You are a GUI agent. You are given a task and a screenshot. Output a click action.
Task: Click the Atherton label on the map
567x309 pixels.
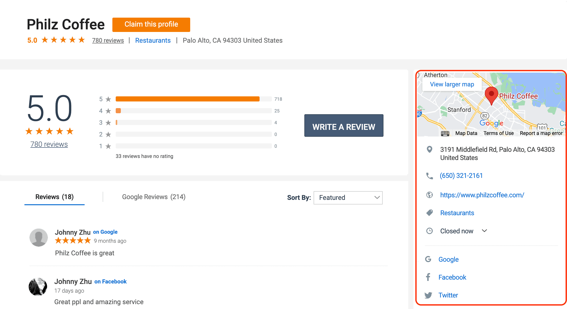pyautogui.click(x=436, y=75)
